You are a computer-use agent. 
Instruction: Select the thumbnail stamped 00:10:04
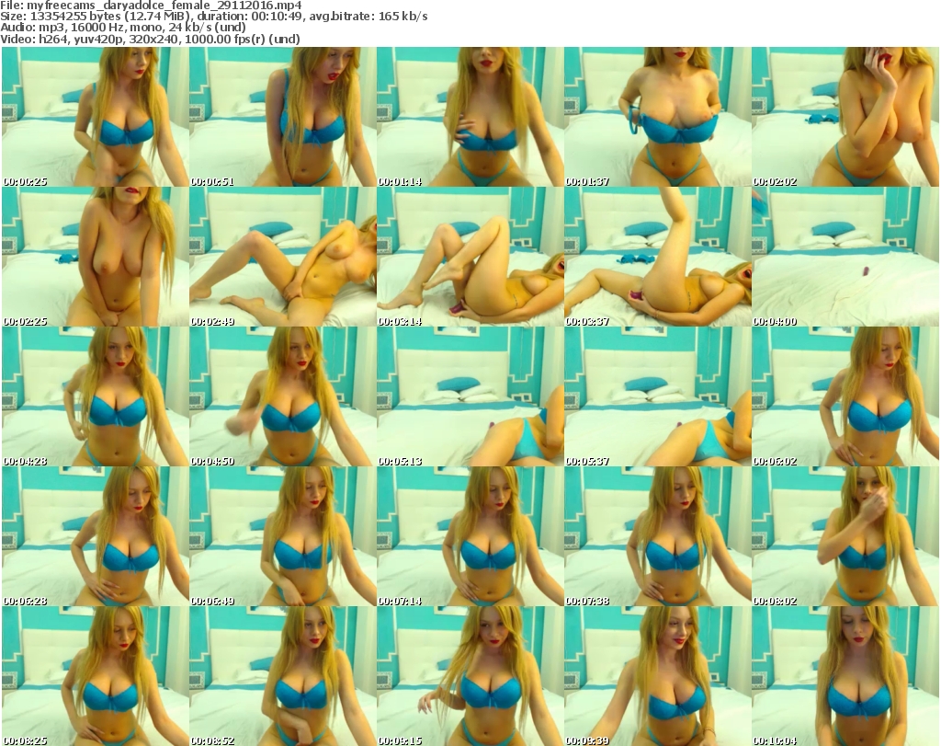(845, 676)
